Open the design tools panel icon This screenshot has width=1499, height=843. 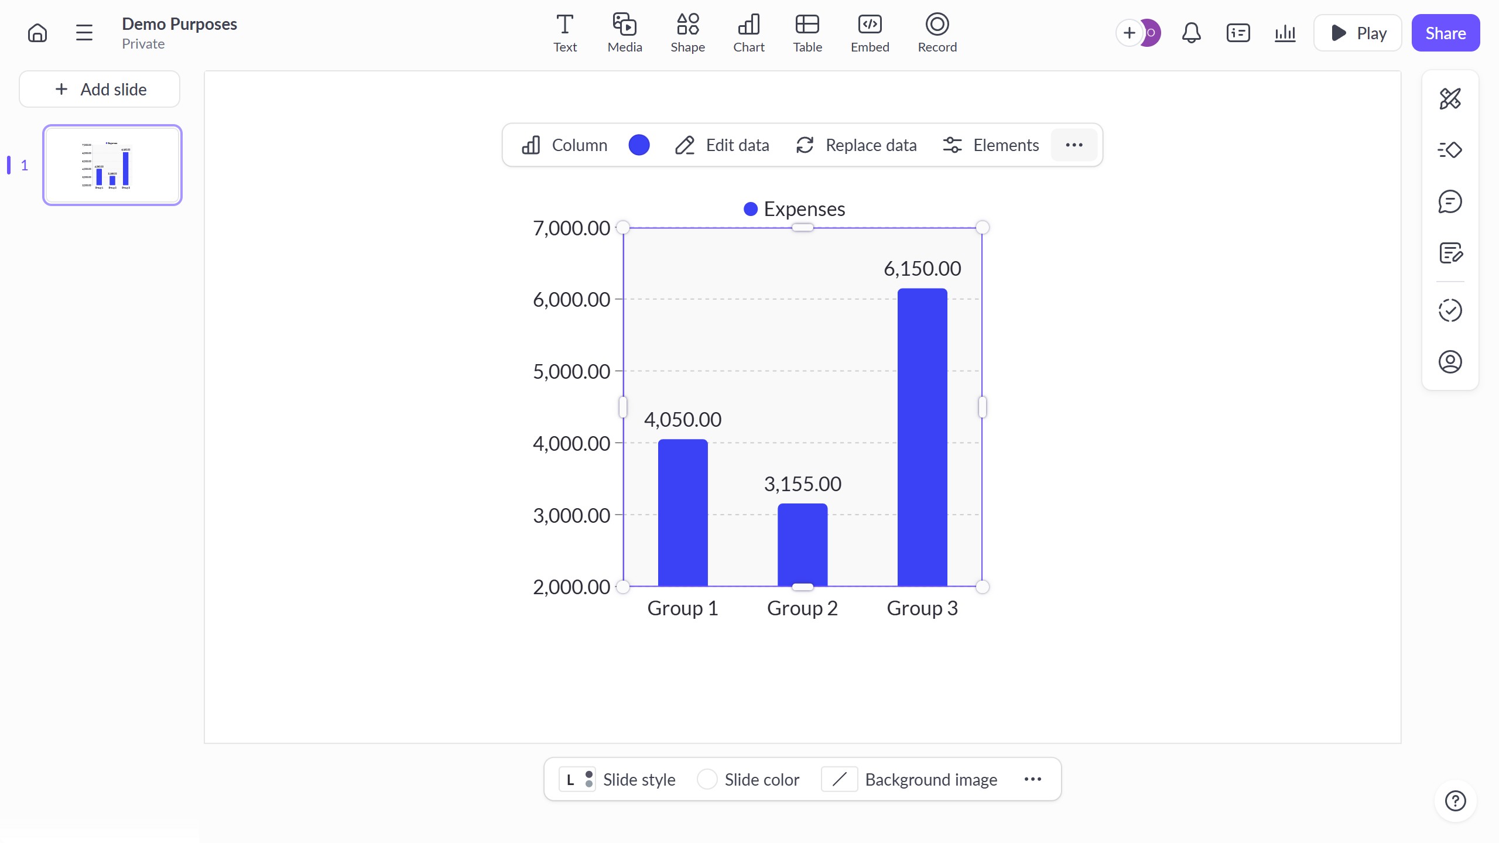[1450, 98]
